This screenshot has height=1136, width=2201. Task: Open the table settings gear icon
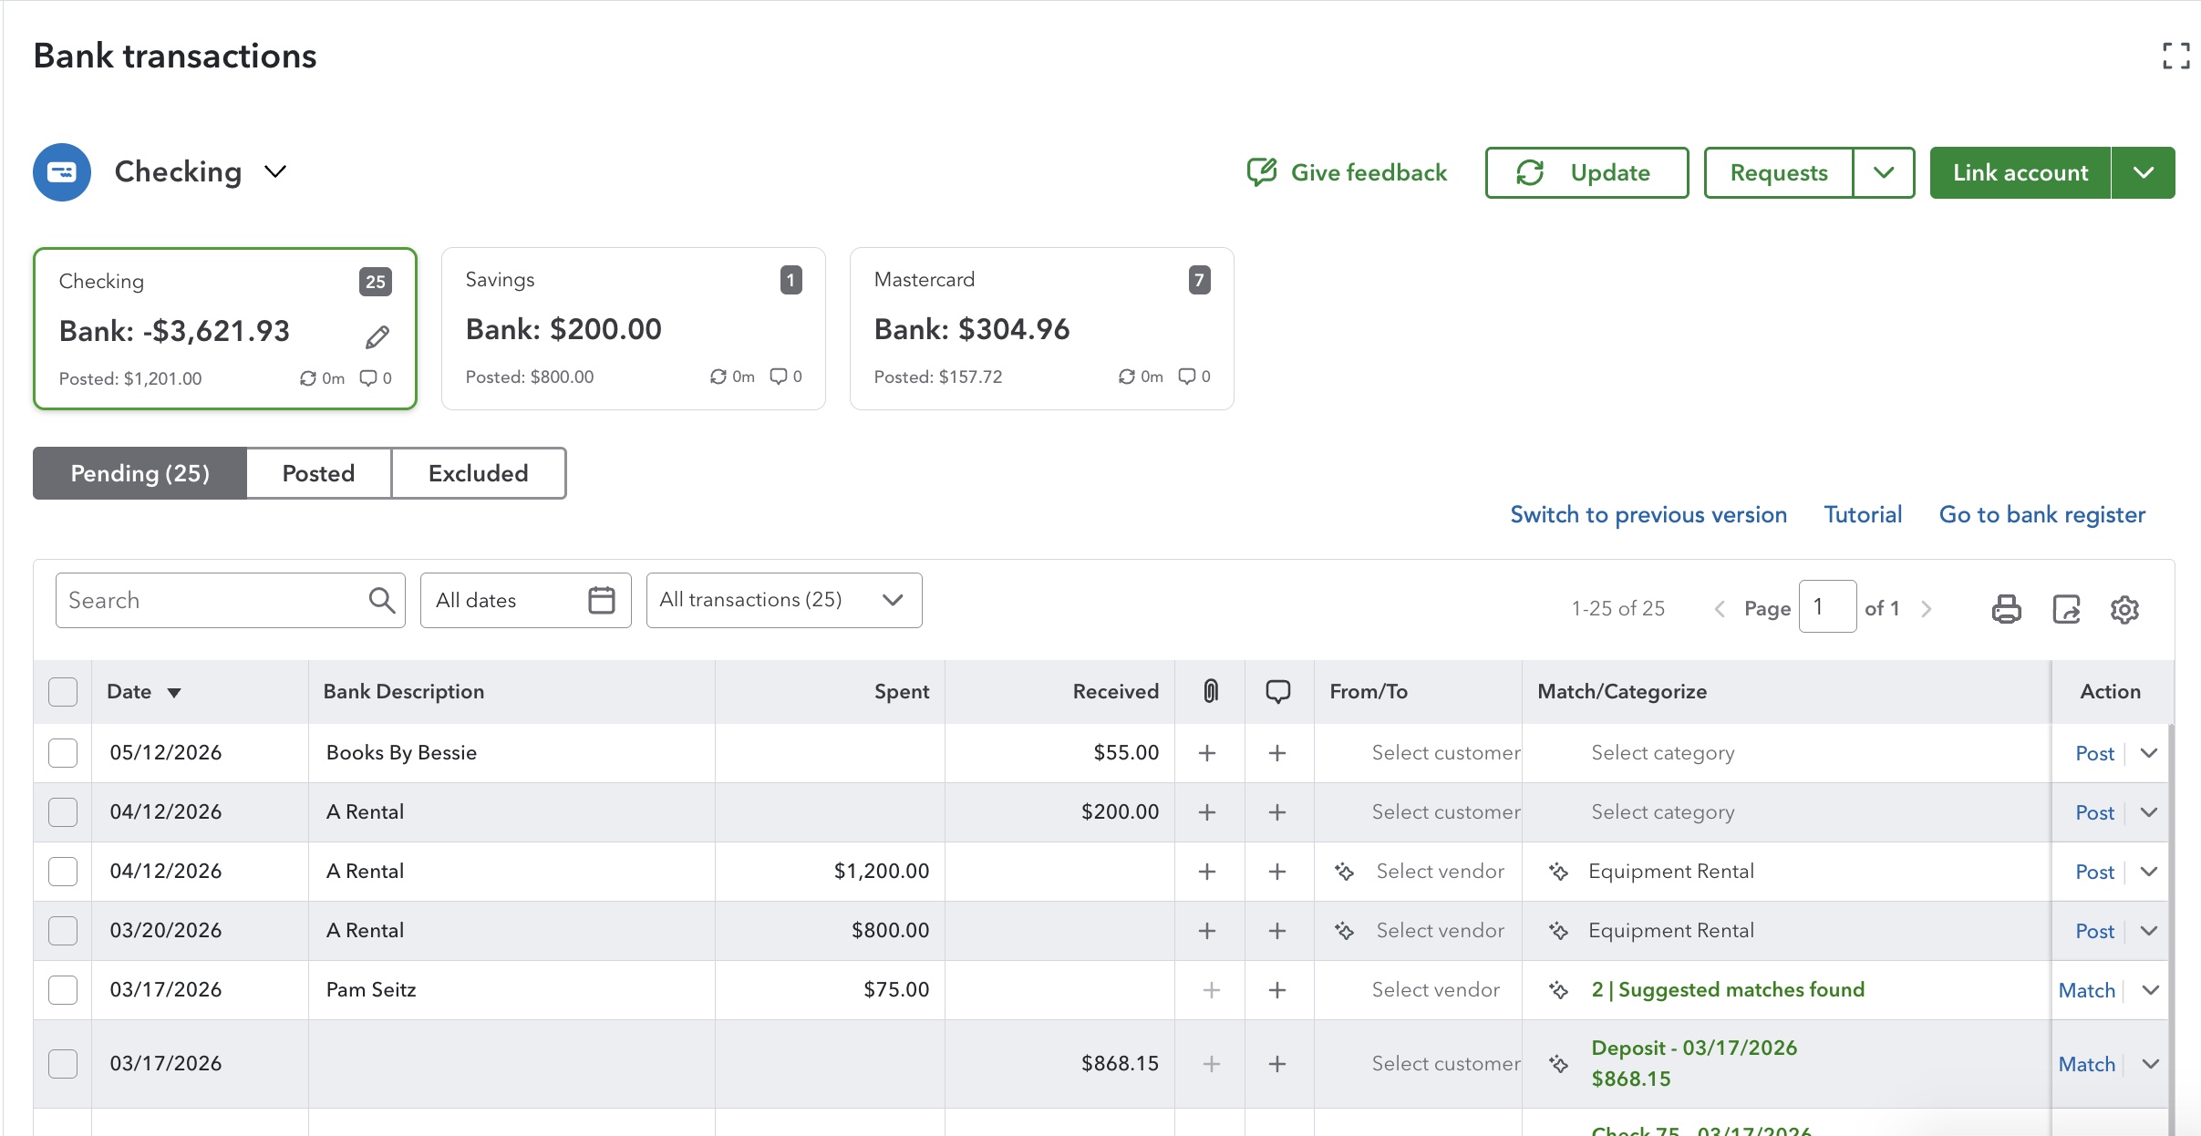[2124, 609]
